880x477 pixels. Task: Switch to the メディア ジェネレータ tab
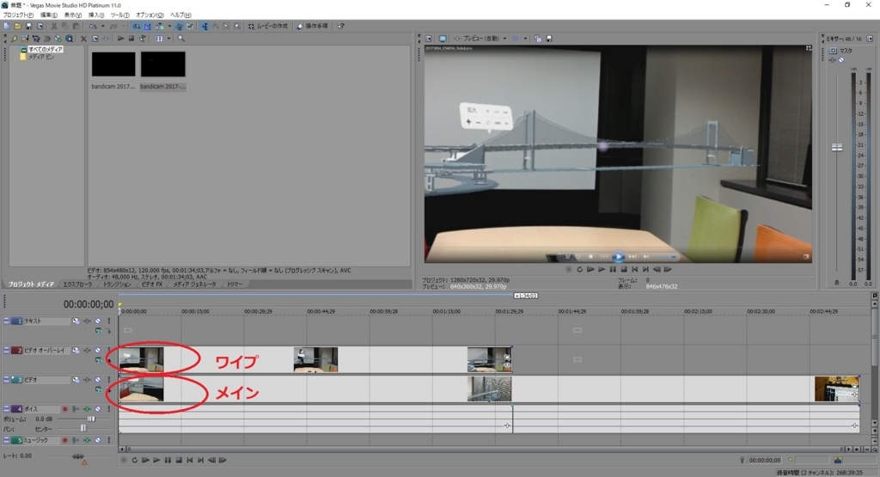[194, 284]
